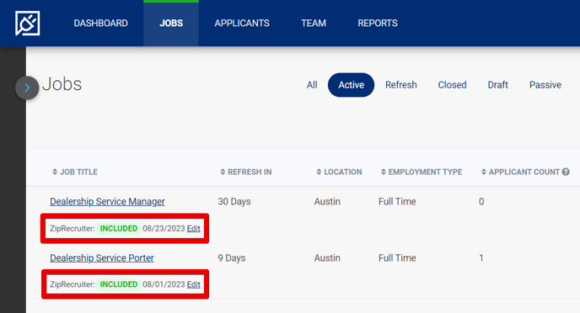Show All jobs filter

312,85
